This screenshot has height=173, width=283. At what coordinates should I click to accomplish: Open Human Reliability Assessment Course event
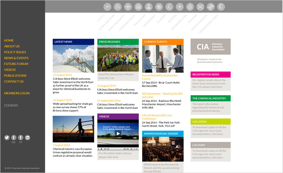point(160,77)
